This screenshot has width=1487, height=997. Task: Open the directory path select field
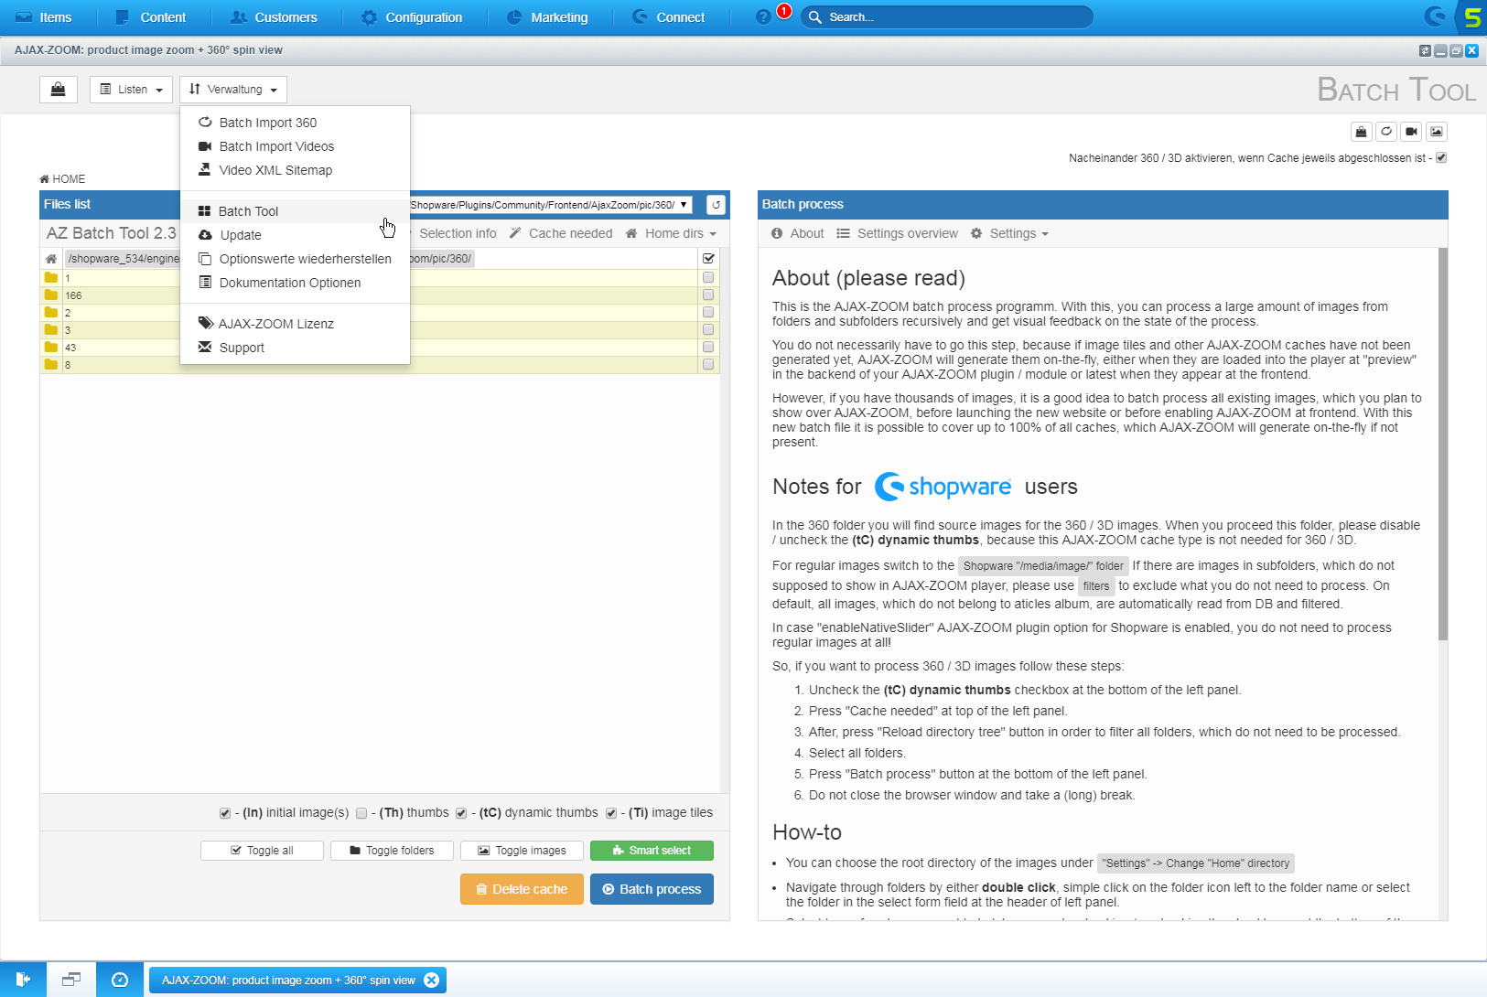click(549, 205)
